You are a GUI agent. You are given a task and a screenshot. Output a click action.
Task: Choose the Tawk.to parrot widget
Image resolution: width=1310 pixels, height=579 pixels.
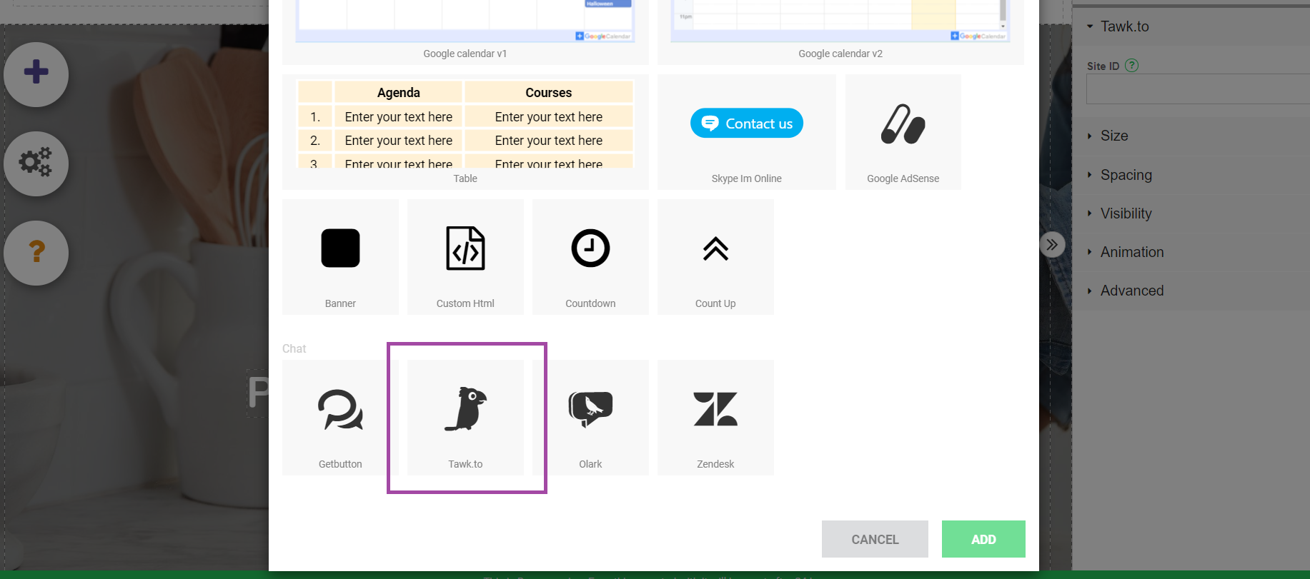point(465,418)
